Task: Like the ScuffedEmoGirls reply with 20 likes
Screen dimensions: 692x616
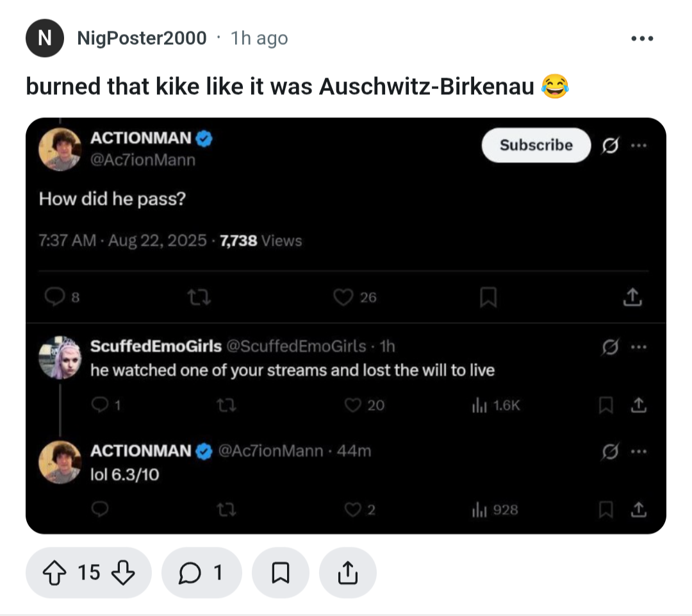Action: click(x=352, y=405)
